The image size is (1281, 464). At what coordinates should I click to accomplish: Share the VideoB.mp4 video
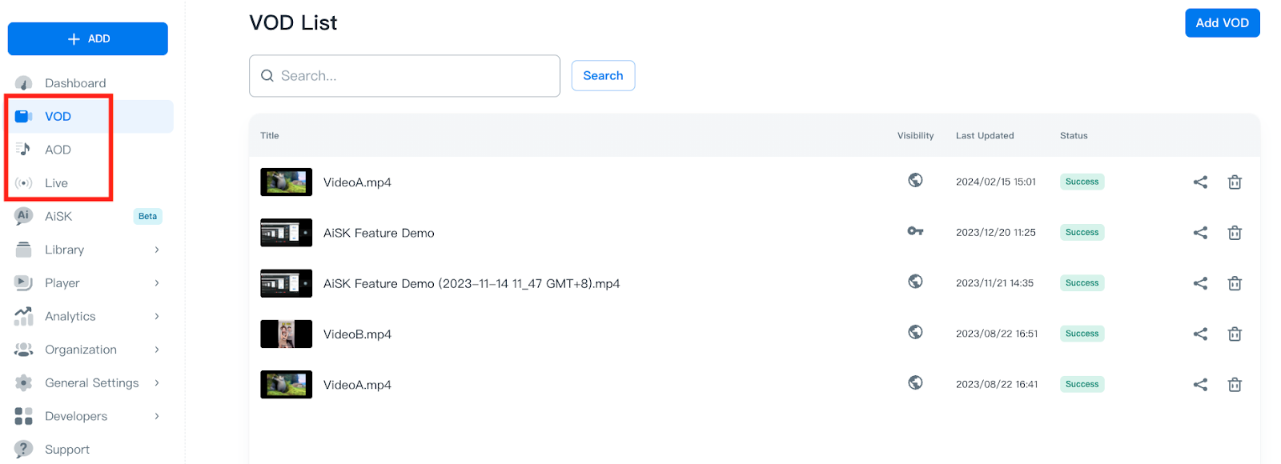click(1200, 334)
